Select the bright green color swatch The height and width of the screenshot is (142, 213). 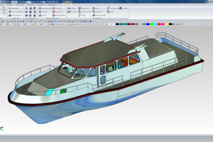[151, 24]
